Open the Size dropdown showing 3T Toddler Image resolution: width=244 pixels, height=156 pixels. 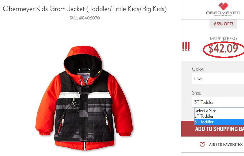(218, 102)
